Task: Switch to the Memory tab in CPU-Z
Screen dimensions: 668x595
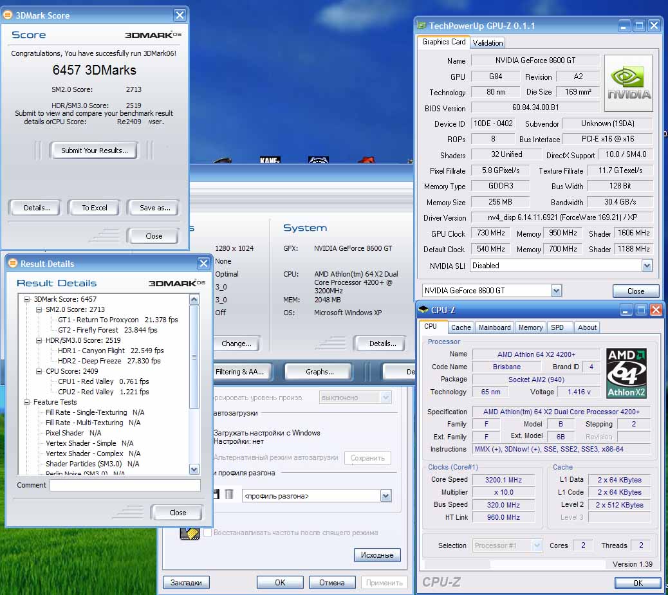Action: click(530, 327)
